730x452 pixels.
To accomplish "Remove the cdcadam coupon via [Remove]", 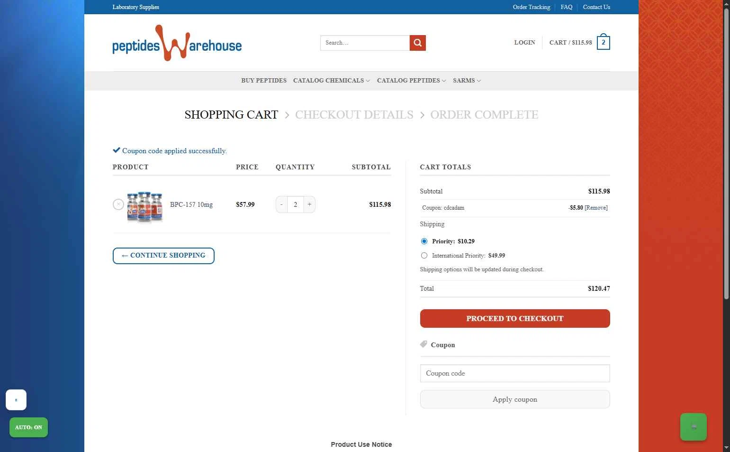I will (x=596, y=208).
